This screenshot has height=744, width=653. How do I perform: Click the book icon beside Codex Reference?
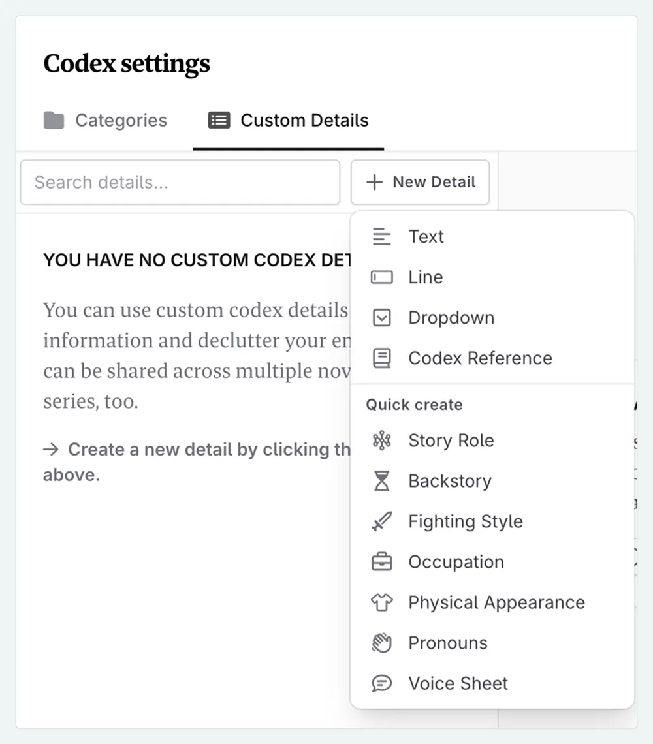[x=382, y=358]
